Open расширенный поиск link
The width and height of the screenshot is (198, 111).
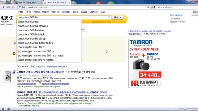pyautogui.click(x=101, y=22)
